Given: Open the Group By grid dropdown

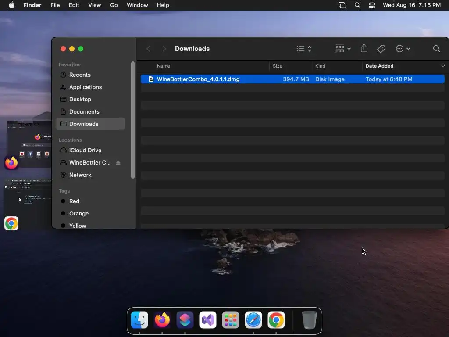Looking at the screenshot, I should pyautogui.click(x=343, y=49).
